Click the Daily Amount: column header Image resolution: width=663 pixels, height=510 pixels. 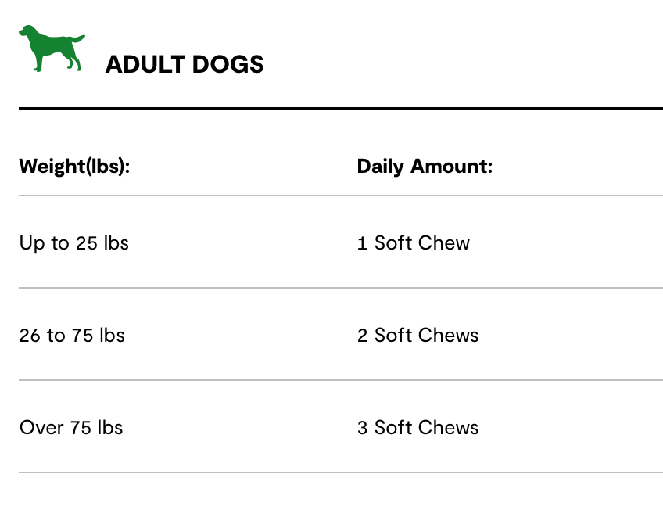coord(425,167)
